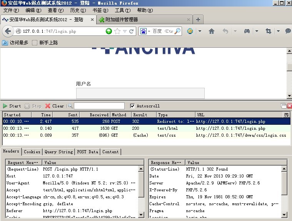
Task: Open the 访问最多 bookmark folder
Action: (15, 43)
